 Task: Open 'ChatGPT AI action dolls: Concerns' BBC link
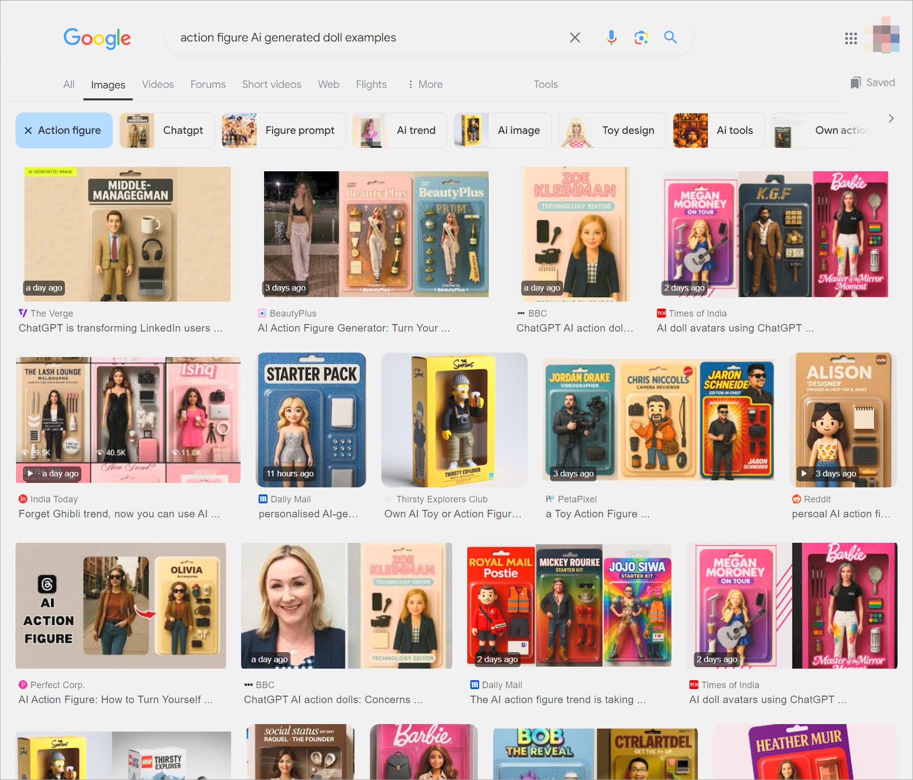click(333, 700)
